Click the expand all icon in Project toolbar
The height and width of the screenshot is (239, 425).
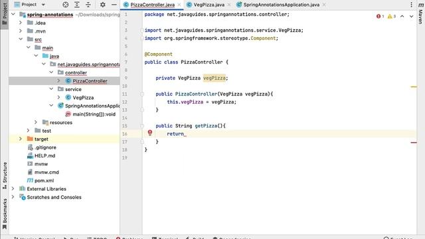[77, 5]
